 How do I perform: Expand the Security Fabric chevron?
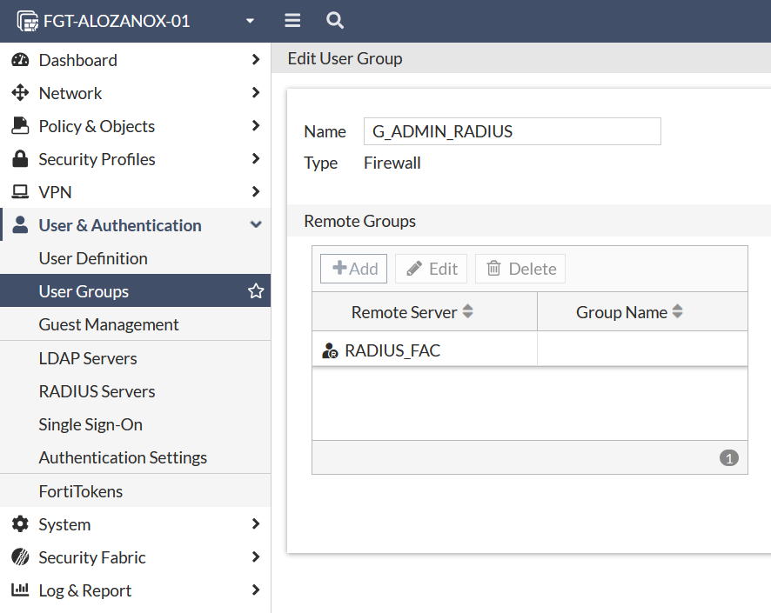(256, 557)
